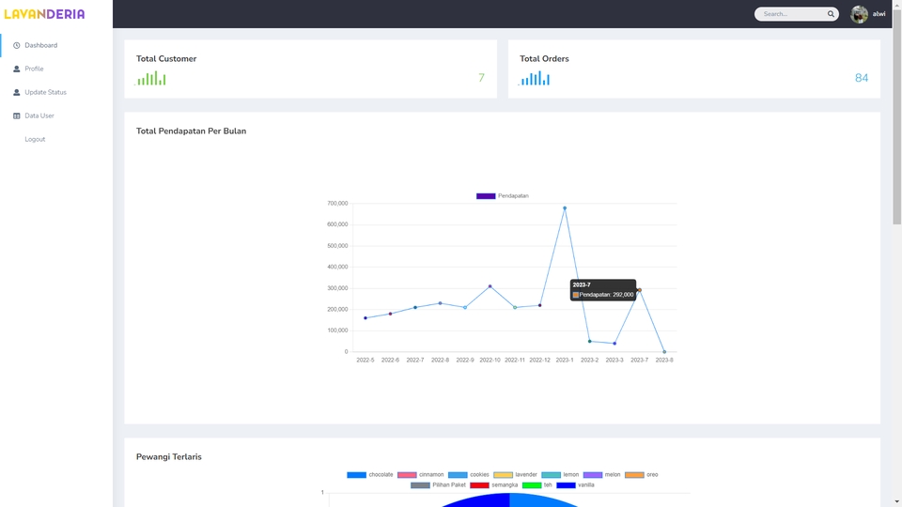The image size is (902, 507).
Task: Toggle the cookies legend swatch
Action: click(458, 475)
